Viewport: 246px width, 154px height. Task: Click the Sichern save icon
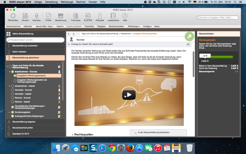pos(25,17)
